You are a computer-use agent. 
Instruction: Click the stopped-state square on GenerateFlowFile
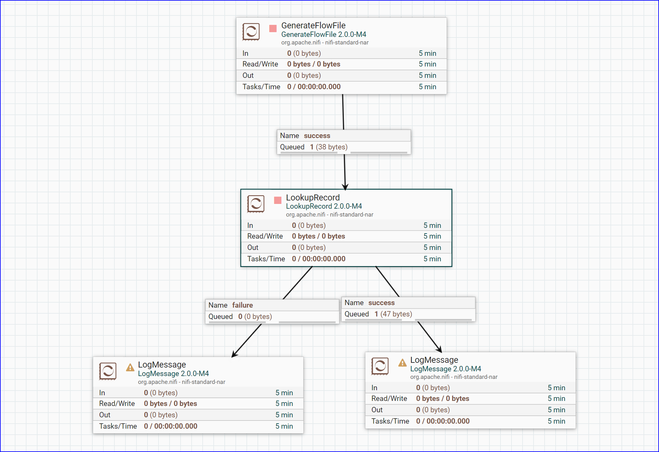(273, 28)
